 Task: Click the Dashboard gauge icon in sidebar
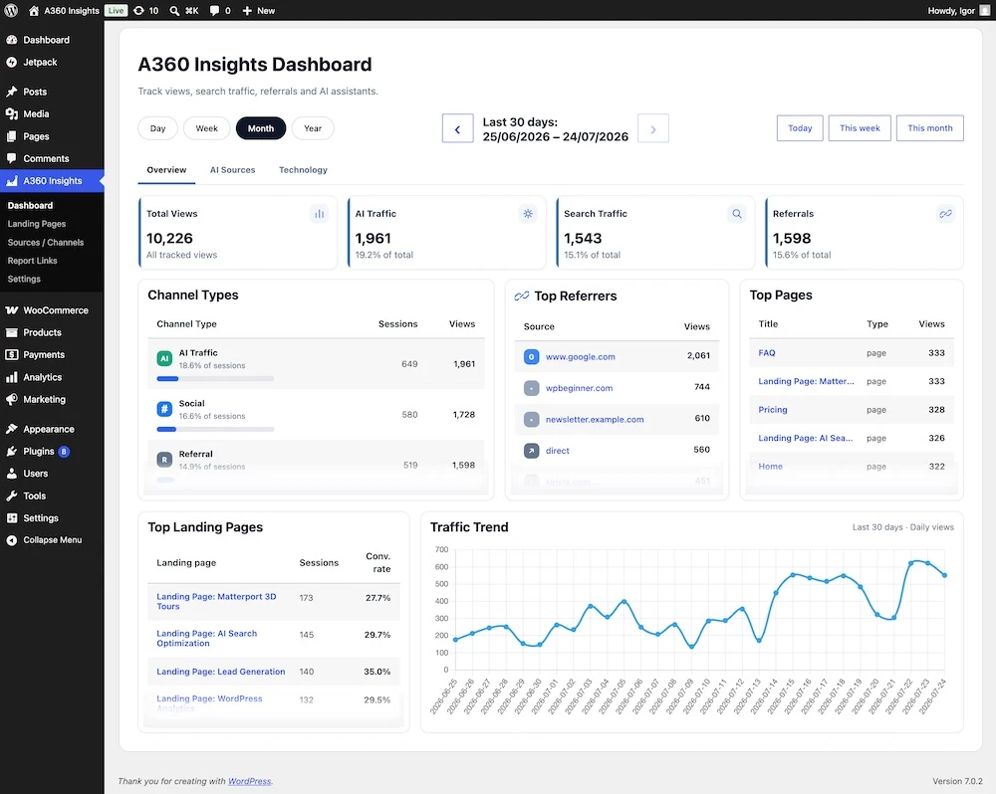click(11, 40)
